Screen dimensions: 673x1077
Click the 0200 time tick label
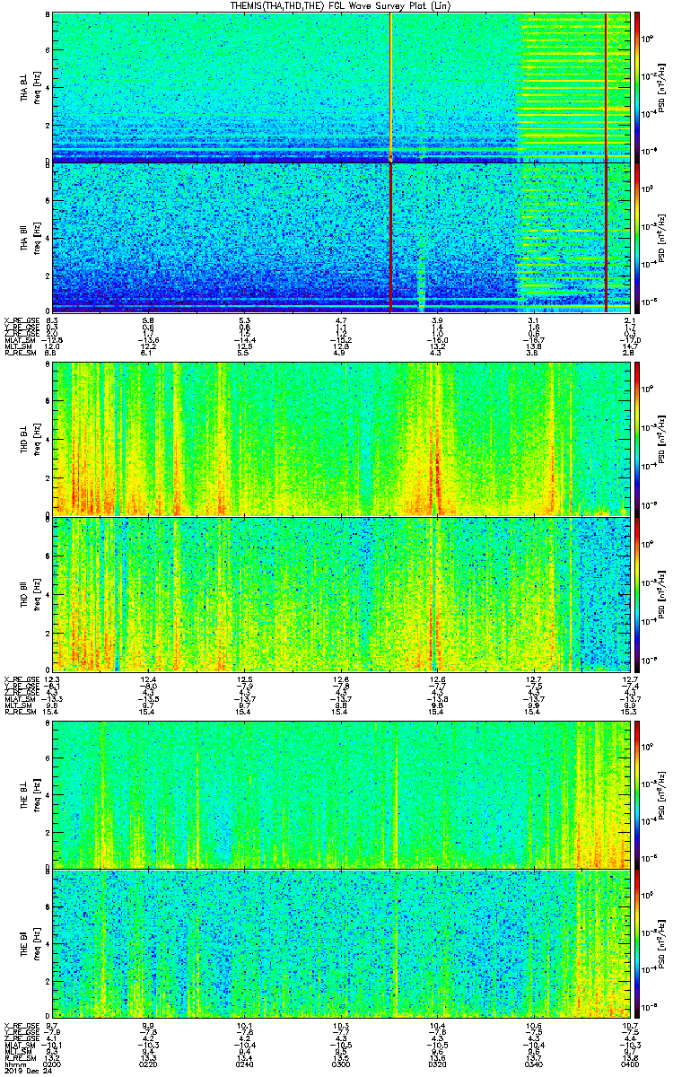click(x=52, y=1063)
